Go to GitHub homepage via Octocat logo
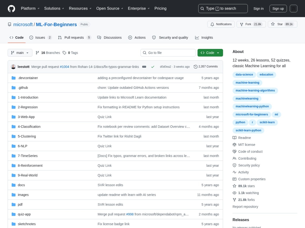 (x=11, y=9)
